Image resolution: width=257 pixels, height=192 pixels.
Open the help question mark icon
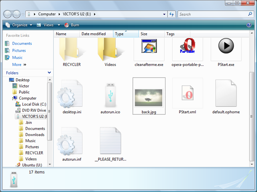(x=249, y=25)
